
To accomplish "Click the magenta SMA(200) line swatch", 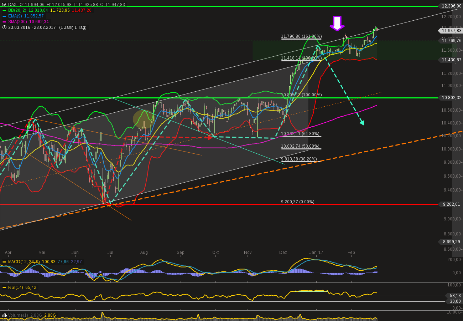I will [4, 22].
